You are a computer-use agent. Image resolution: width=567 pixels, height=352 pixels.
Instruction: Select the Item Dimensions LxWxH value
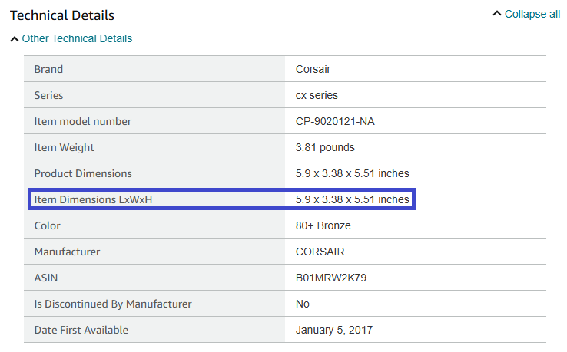[352, 199]
